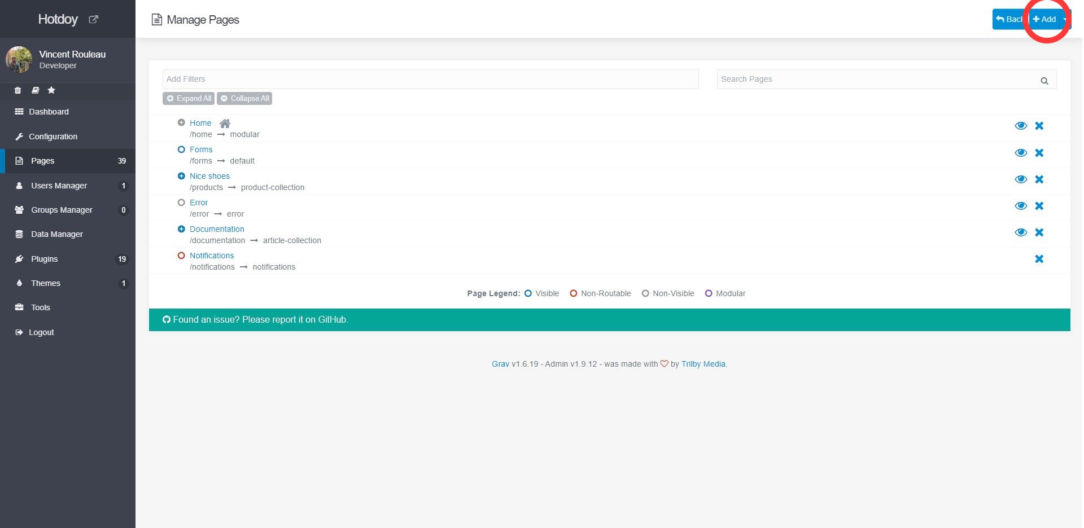This screenshot has width=1084, height=528.
Task: Open the Trilby Media footer link
Action: [703, 364]
